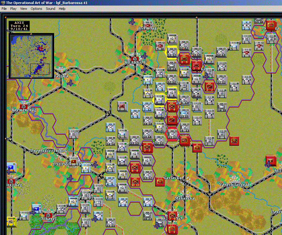Click the Axis Turn 24 date box
Viewport: 282px width, 235px height.
[19, 26]
